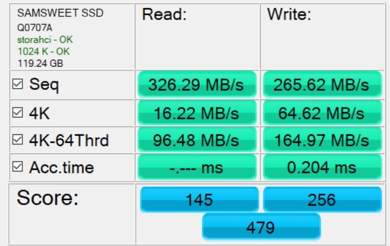Click the 4K-64Thrd write value 164.97 MB/s
The width and height of the screenshot is (390, 246).
click(x=322, y=140)
